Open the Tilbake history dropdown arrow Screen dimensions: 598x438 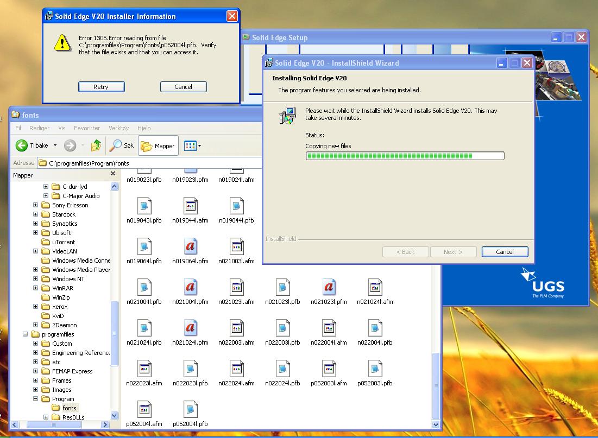tap(55, 145)
